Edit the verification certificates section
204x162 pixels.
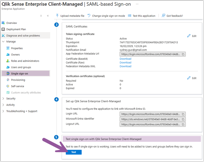click(192, 78)
